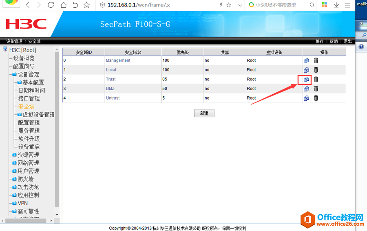Expand the 用户管理 tree node
Image resolution: width=367 pixels, height=231 pixels.
[x=14, y=171]
